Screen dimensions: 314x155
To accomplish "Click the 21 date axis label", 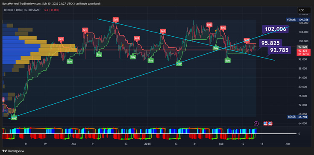I will coord(195,144).
